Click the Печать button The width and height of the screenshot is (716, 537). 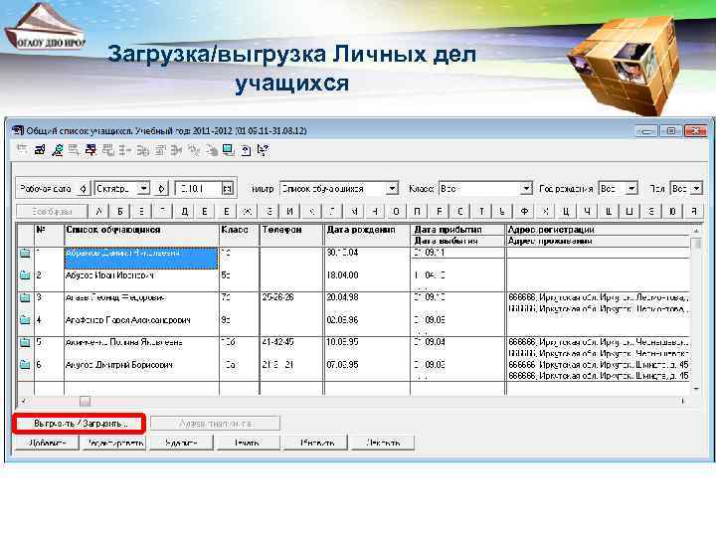click(248, 443)
